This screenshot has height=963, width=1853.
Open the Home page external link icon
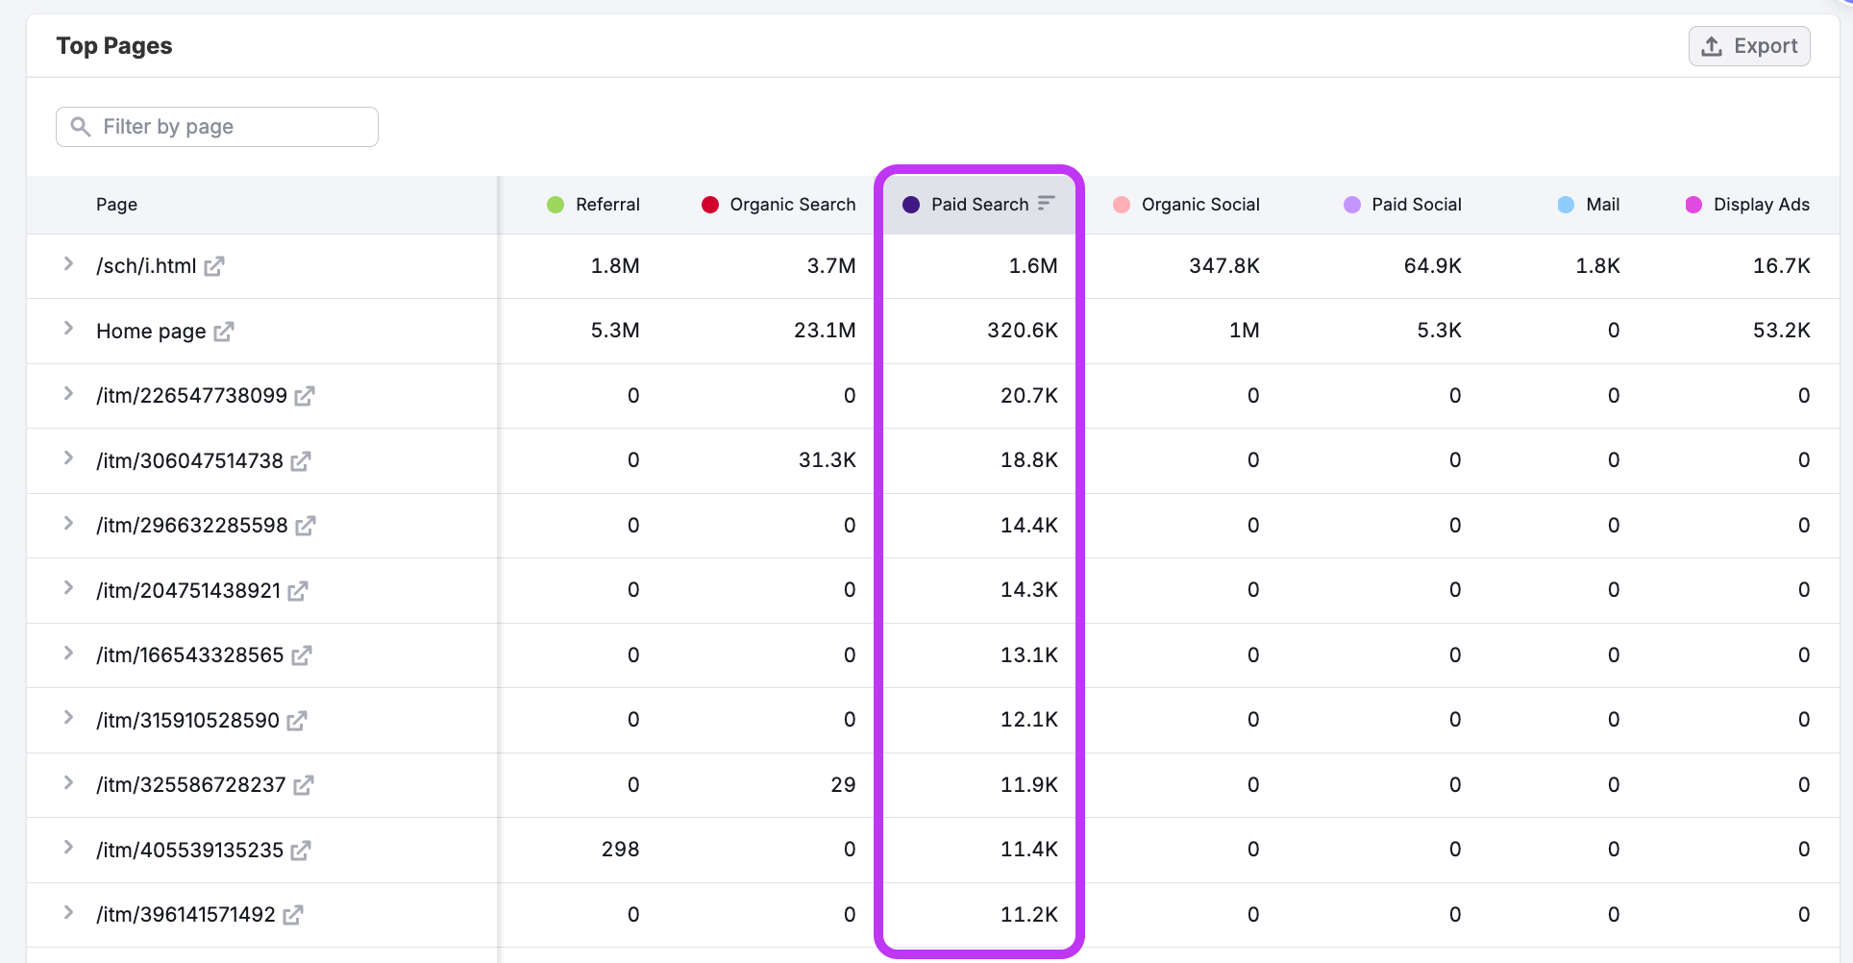(x=225, y=332)
